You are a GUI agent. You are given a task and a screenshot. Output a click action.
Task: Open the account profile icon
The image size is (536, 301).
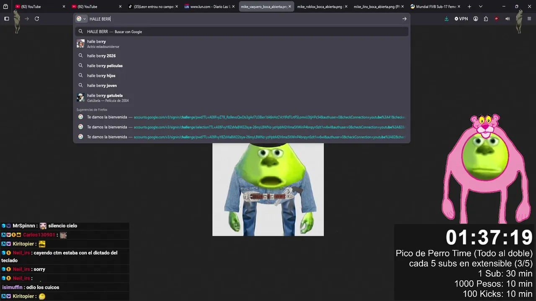point(476,19)
